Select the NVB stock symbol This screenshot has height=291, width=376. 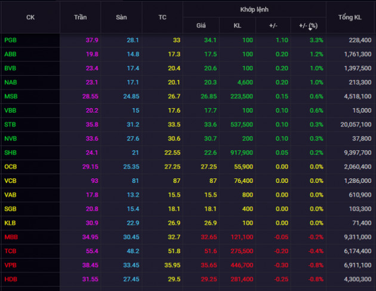(x=11, y=139)
